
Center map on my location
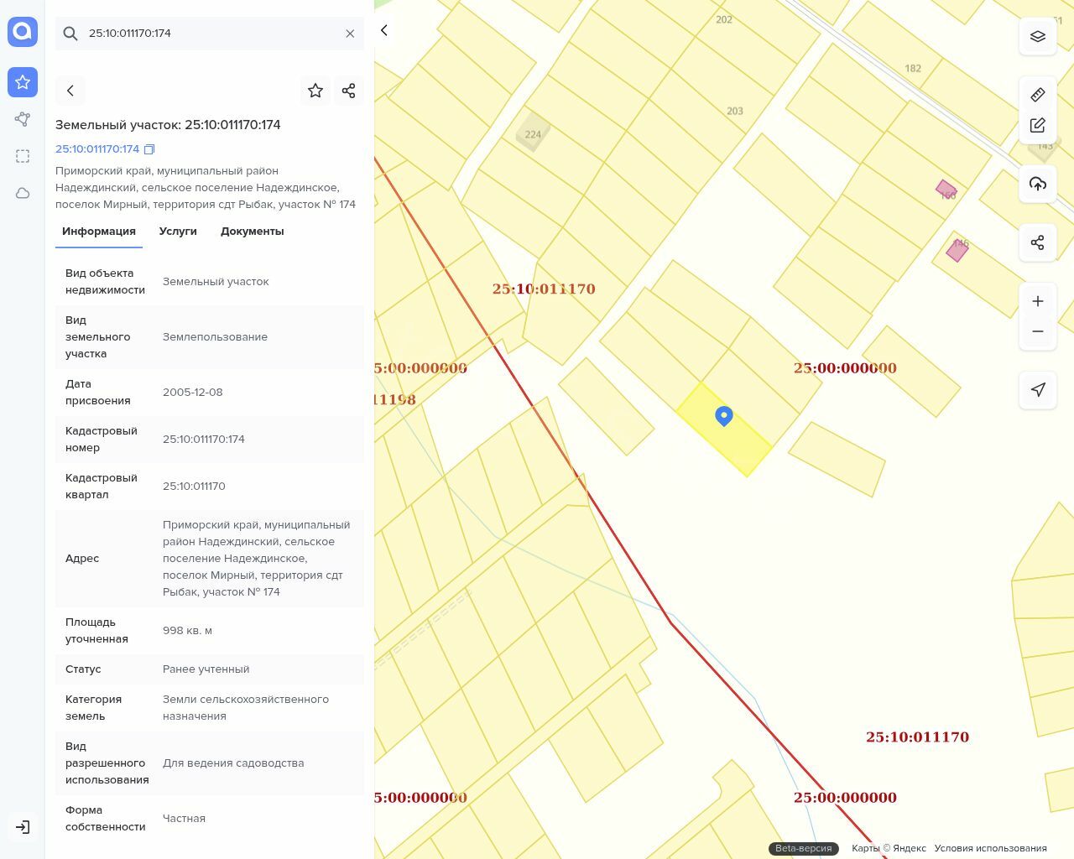pyautogui.click(x=1037, y=389)
